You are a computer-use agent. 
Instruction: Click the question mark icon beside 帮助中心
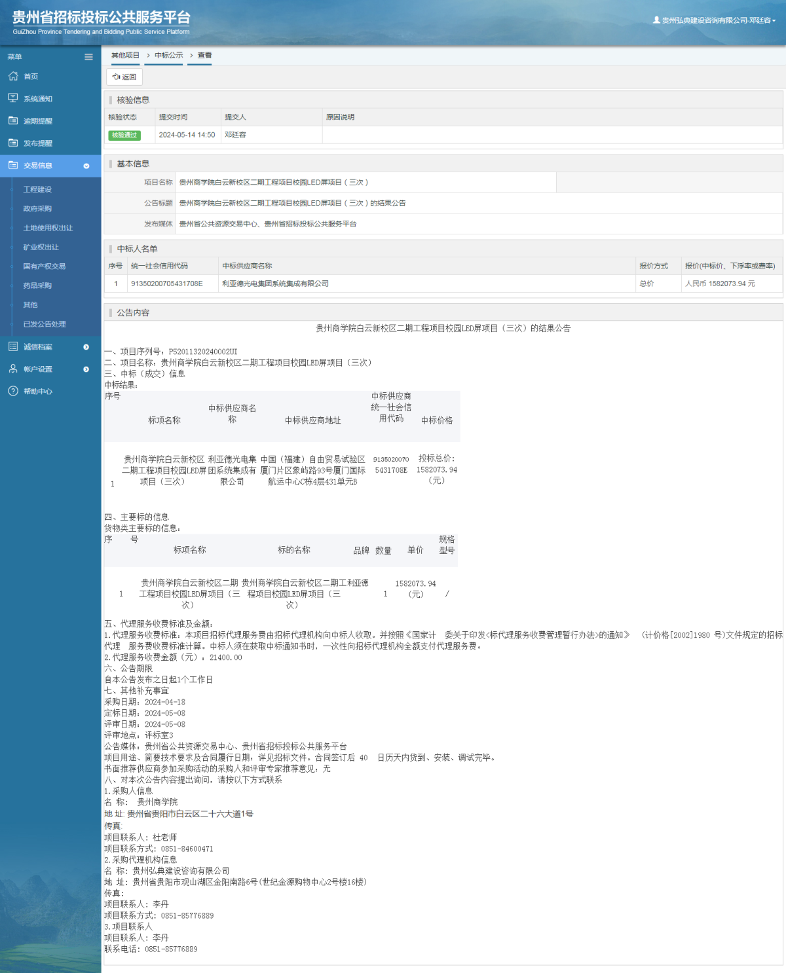pyautogui.click(x=13, y=391)
